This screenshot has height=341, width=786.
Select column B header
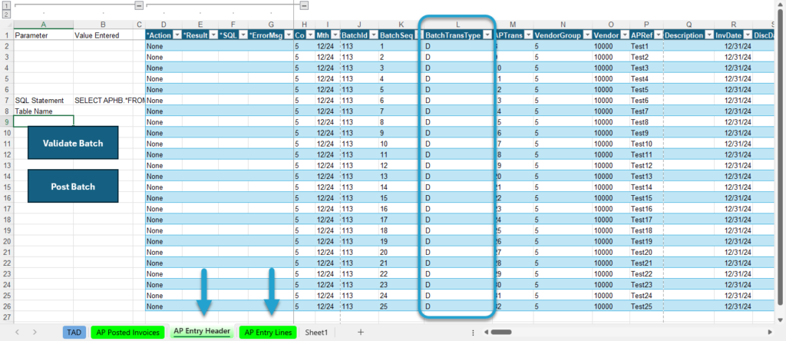click(x=103, y=24)
